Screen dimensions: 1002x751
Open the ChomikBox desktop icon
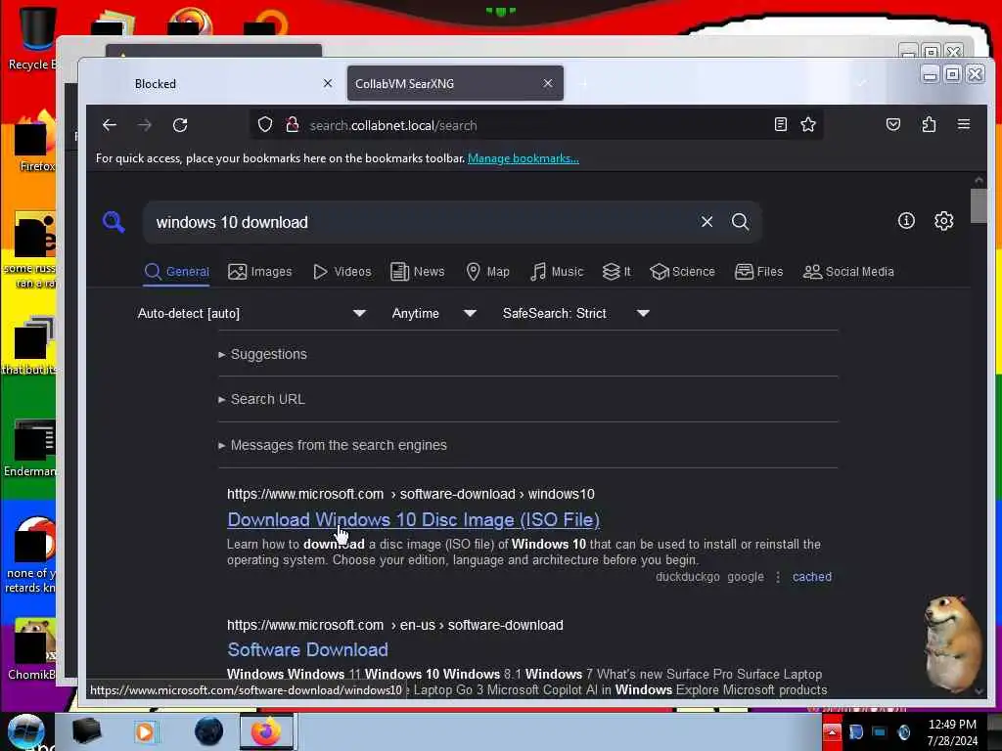[32, 649]
